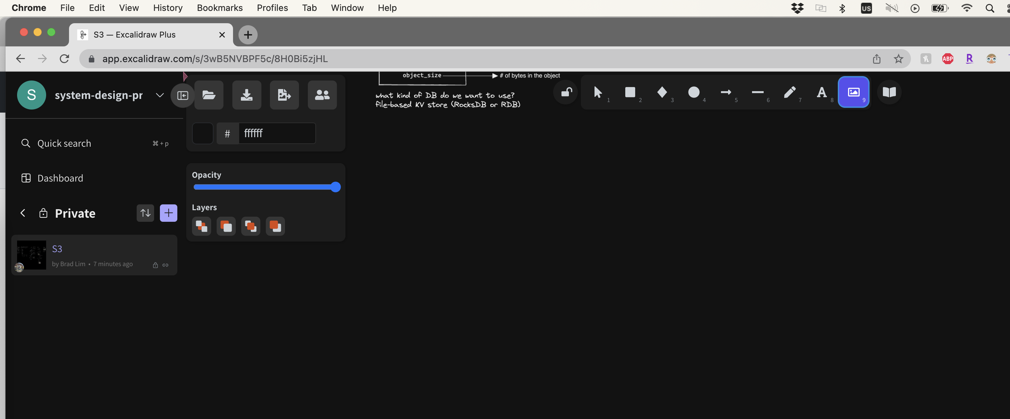Screen dimensions: 1010x419
Task: Go to the Dashboard
Action: (x=60, y=178)
